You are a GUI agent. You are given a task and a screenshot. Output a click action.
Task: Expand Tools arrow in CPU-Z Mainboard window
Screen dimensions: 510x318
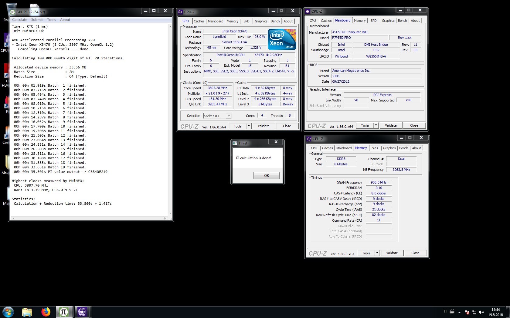click(x=376, y=125)
